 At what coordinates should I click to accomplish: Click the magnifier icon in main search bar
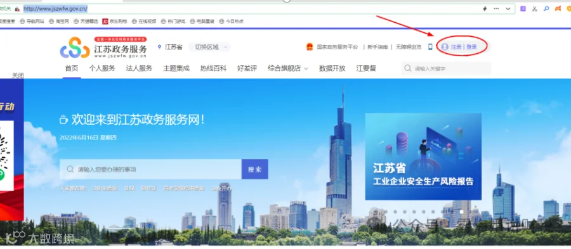tap(70, 169)
